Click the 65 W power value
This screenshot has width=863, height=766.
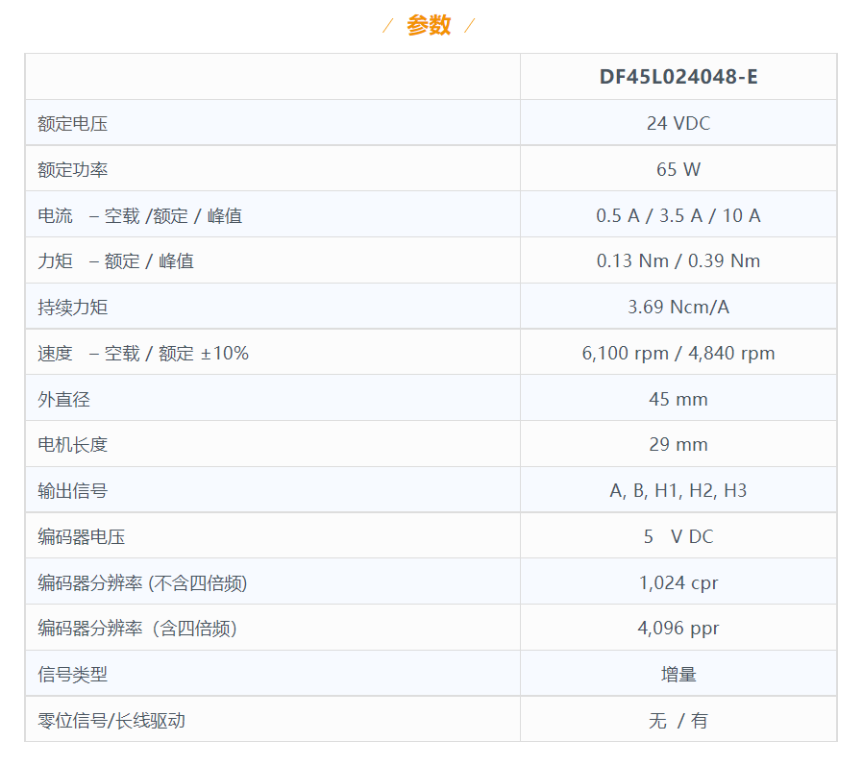click(x=678, y=169)
